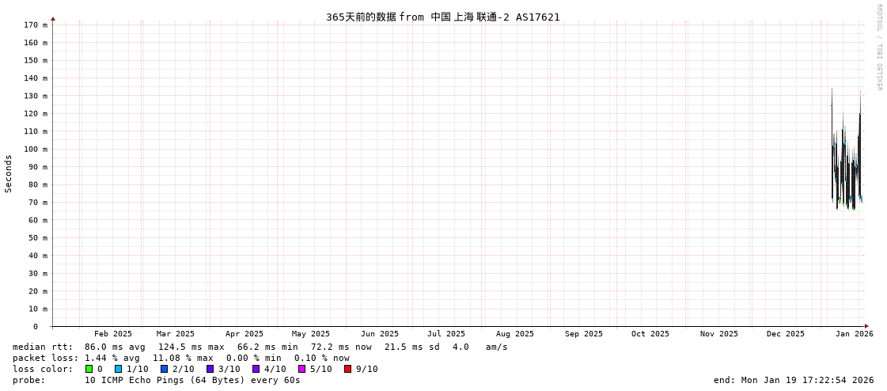This screenshot has height=391, width=887.
Task: Click the end timestamp Mon Jan 19 text
Action: [794, 380]
